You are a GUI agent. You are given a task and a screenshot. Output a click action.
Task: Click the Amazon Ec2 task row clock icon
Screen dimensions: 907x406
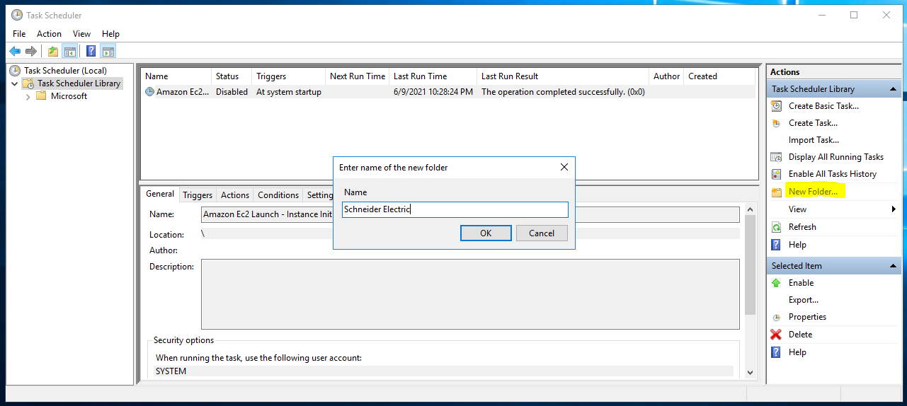(149, 92)
